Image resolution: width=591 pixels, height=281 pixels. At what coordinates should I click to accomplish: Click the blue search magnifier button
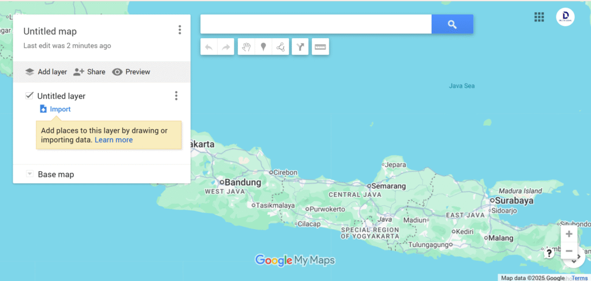coord(452,24)
